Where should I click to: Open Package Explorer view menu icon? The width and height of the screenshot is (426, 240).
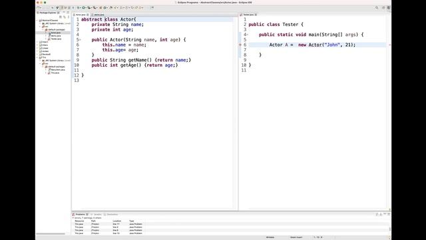68,17
